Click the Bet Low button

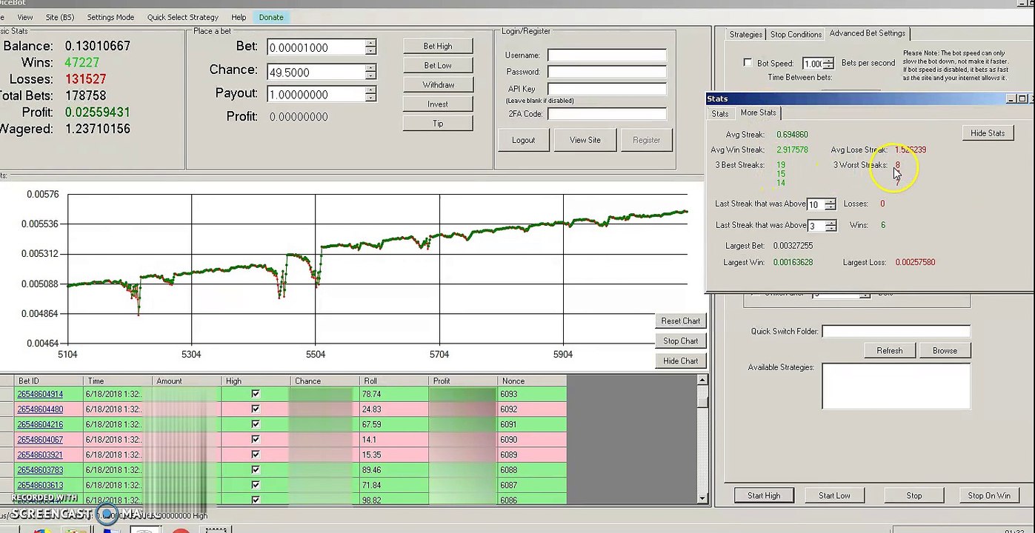[438, 65]
